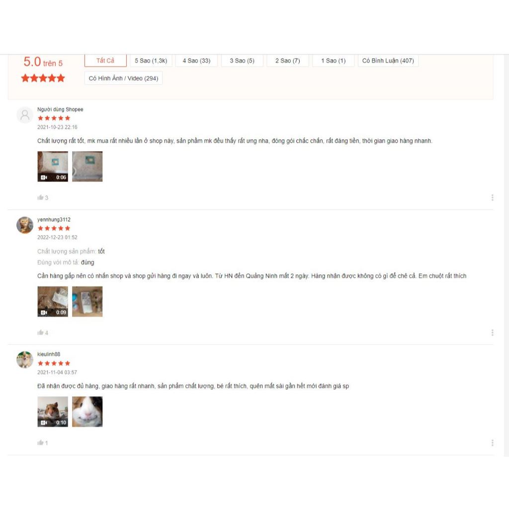Open yennhung3112's profile avatar
The image size is (509, 509).
25,225
